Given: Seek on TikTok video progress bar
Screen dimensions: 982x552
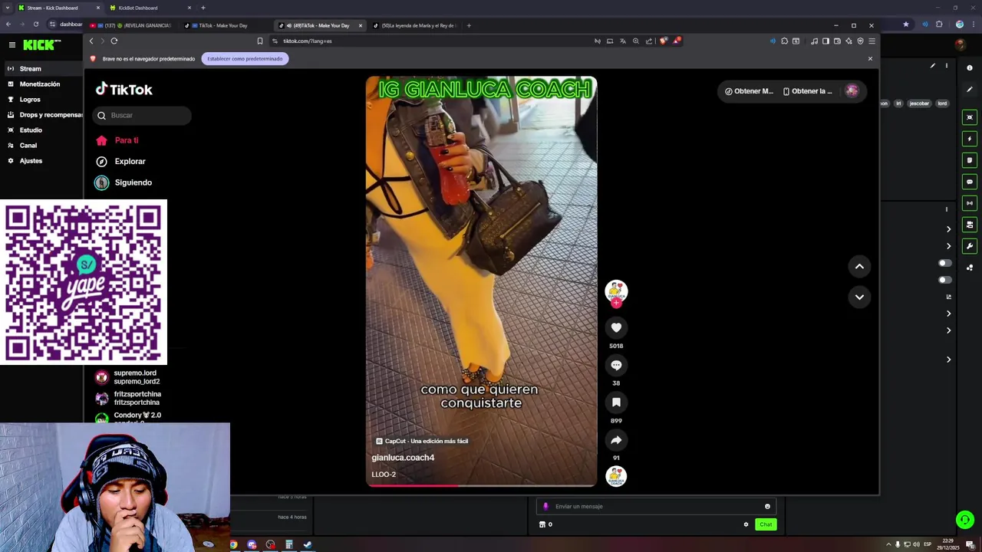Looking at the screenshot, I should click(x=481, y=485).
